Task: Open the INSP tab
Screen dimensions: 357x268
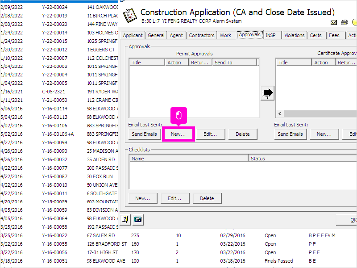Action: click(x=270, y=35)
